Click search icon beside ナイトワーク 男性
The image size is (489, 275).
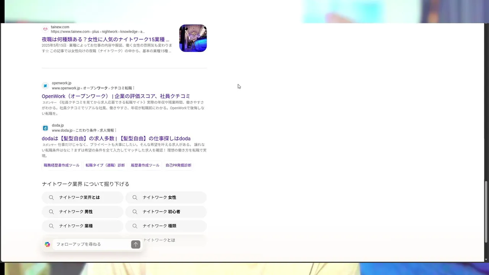tap(51, 212)
